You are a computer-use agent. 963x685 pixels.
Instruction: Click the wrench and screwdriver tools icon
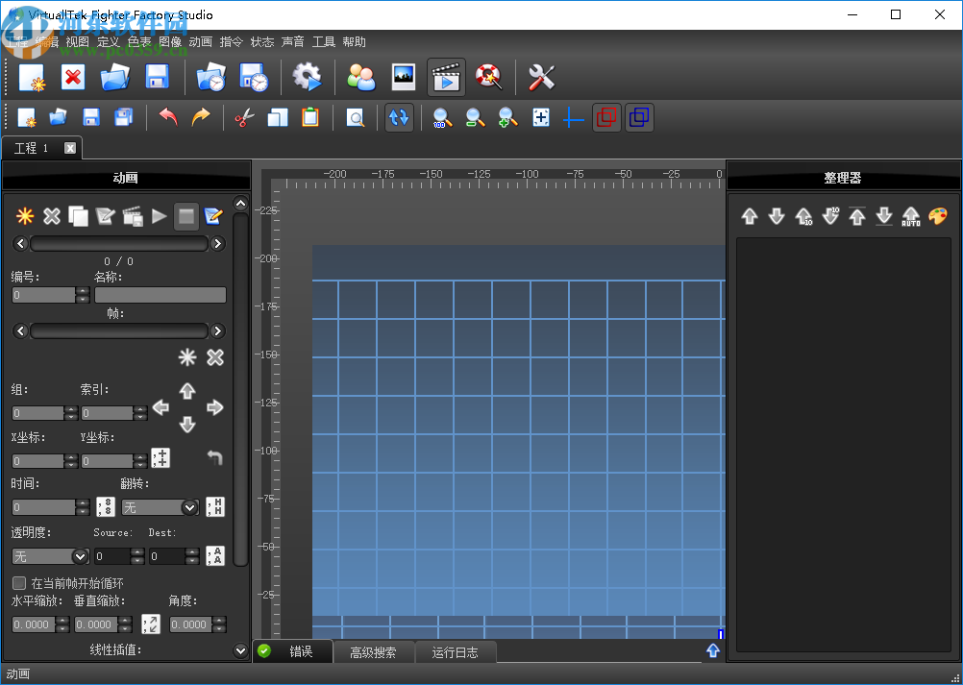coord(542,77)
